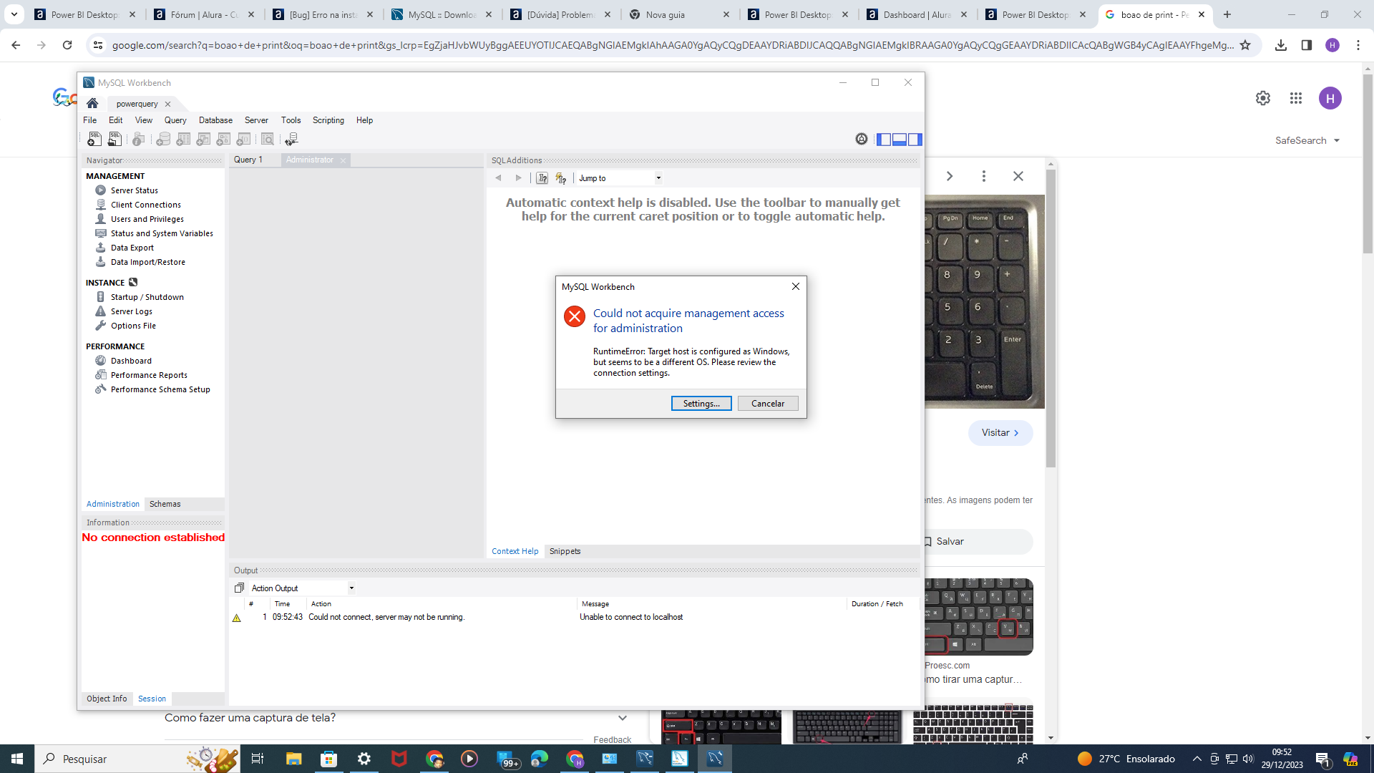The width and height of the screenshot is (1374, 773).
Task: Open the Server menu
Action: coord(256,120)
